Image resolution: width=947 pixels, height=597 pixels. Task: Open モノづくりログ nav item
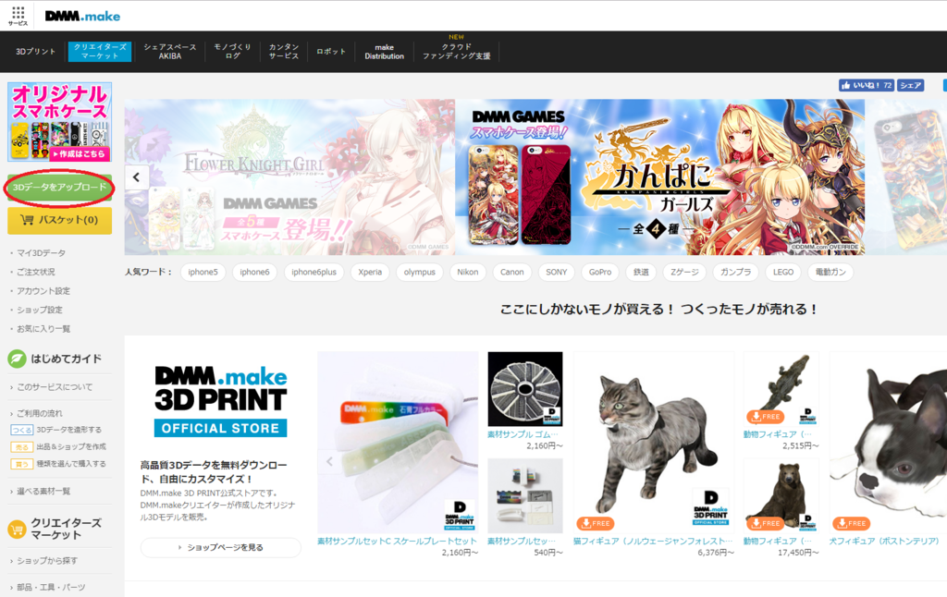[232, 52]
